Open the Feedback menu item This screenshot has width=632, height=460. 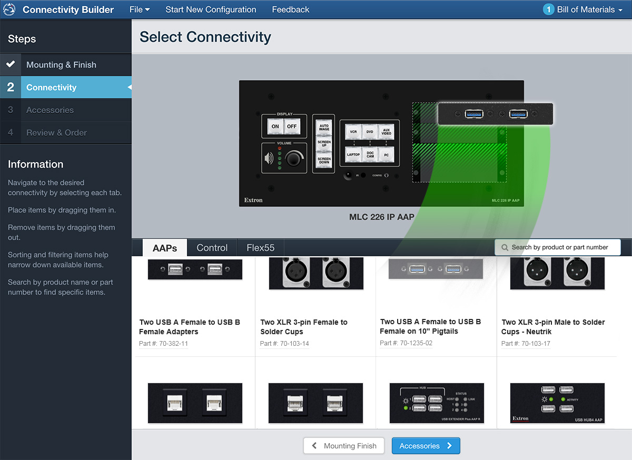click(291, 9)
